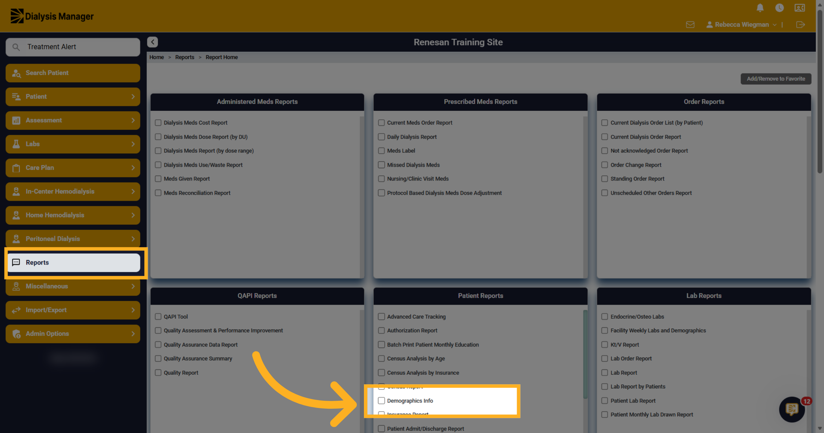Open the chat widget with 12 badge
This screenshot has height=433, width=824.
pos(792,409)
